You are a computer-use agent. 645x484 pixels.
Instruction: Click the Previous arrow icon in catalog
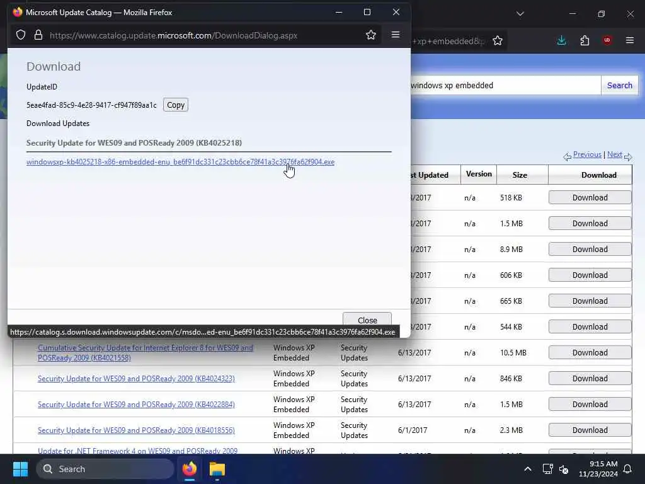pyautogui.click(x=567, y=156)
